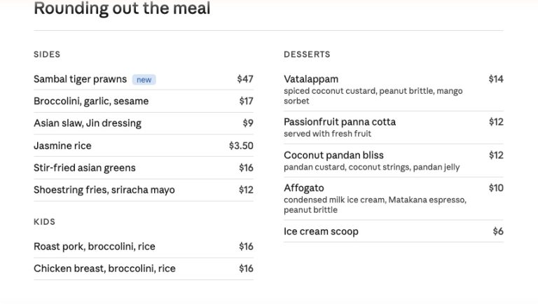This screenshot has height=304, width=538.
Task: Click the Coconut pandan bliss dessert
Action: 333,156
